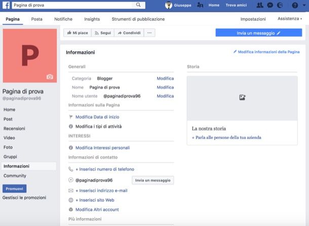Click the website globe icon
Screen dimensions: 309x226
tap(71, 200)
